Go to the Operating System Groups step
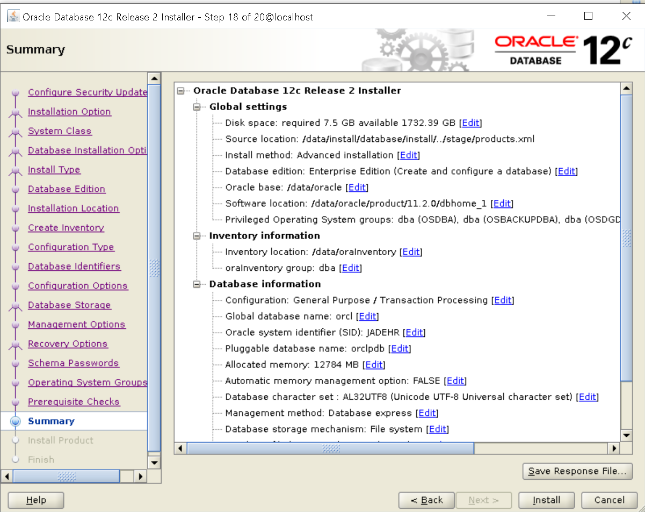 [88, 383]
